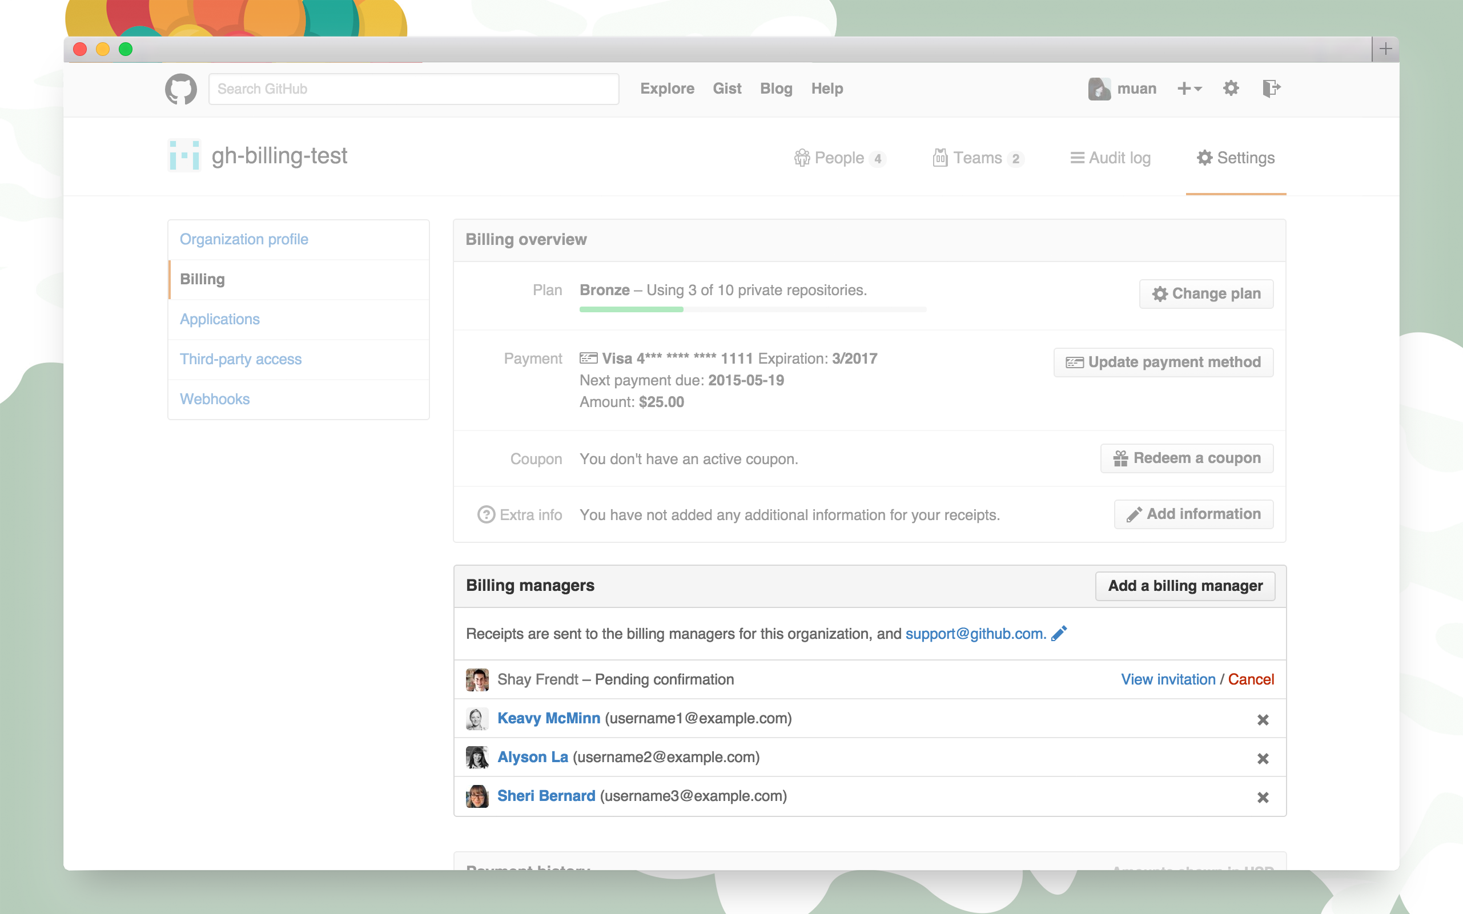
Task: Click the X to remove Sheri Bernard
Action: tap(1264, 797)
